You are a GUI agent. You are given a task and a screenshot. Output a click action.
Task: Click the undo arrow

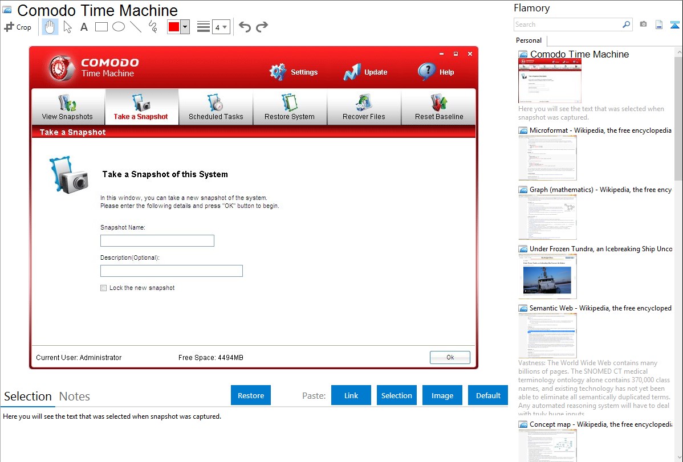click(245, 27)
